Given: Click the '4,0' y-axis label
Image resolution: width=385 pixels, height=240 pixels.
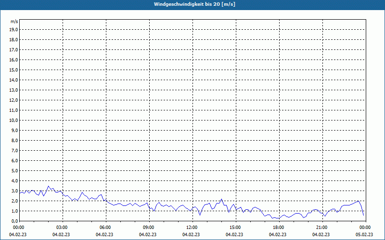Looking at the screenshot, I should [15, 181].
